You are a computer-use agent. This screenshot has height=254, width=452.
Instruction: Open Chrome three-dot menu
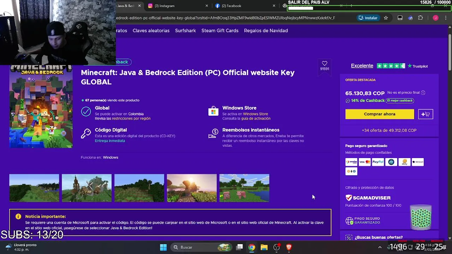(446, 18)
